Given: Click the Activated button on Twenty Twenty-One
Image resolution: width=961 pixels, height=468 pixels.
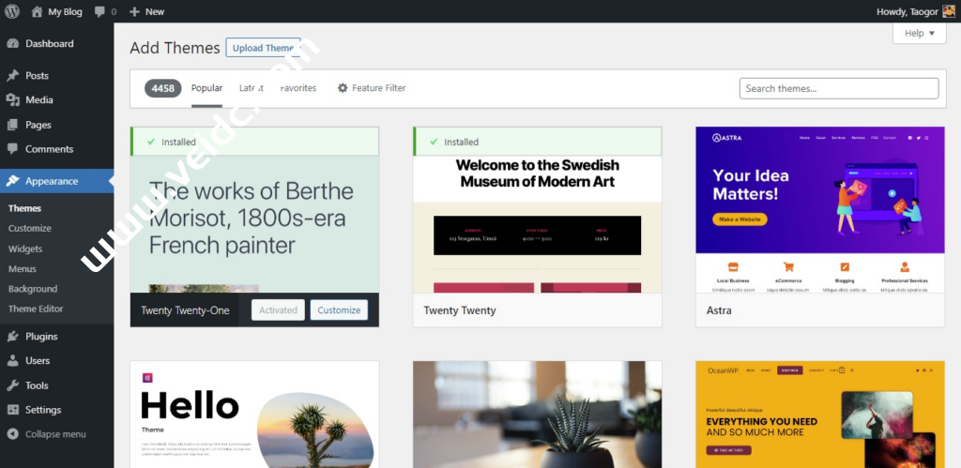Looking at the screenshot, I should click(278, 309).
